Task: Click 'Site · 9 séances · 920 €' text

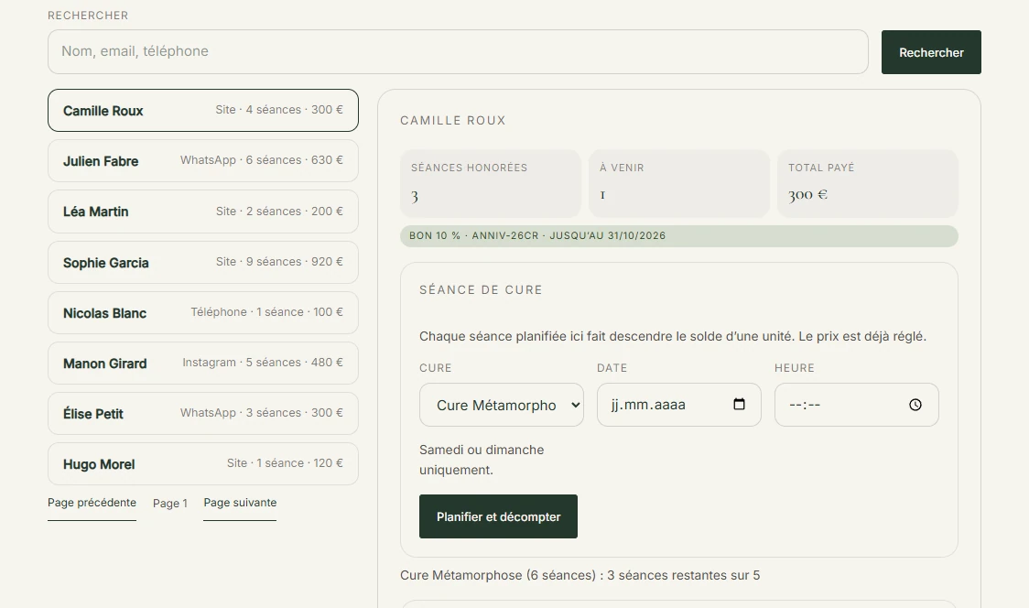Action: coord(279,261)
